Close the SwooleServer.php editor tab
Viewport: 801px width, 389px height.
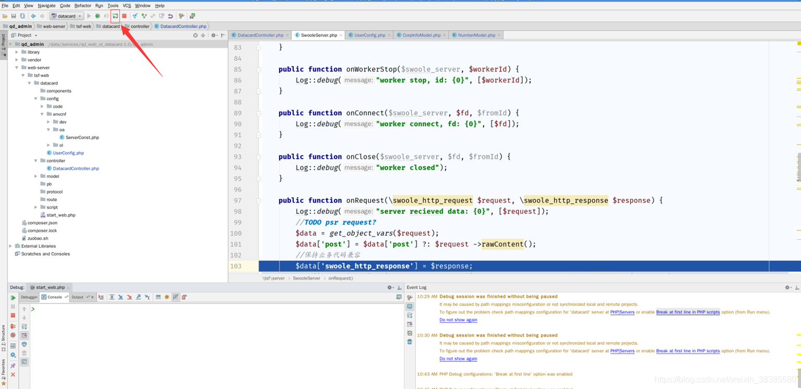coord(341,35)
